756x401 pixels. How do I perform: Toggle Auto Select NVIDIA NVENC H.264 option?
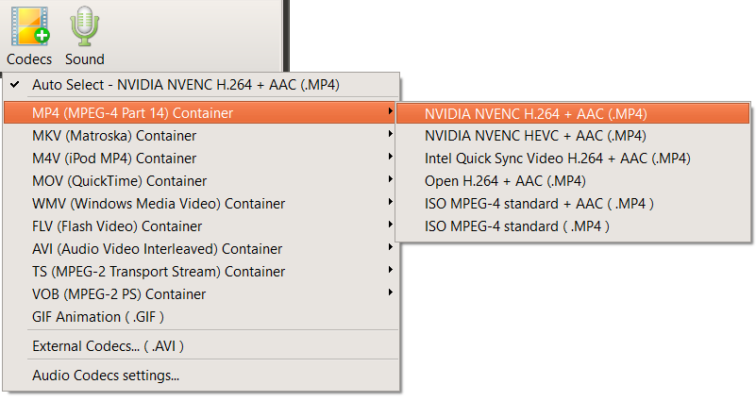202,85
